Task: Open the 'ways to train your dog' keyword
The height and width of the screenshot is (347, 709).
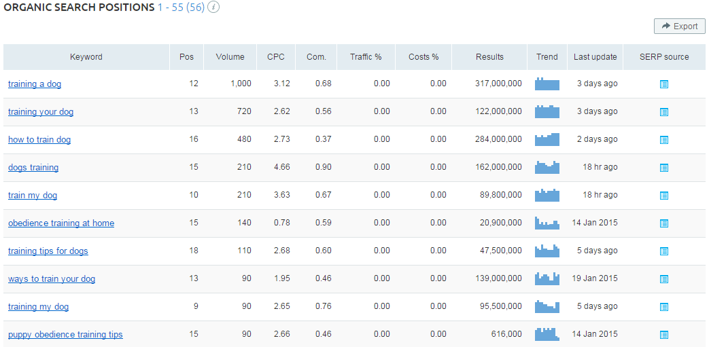Action: 52,279
